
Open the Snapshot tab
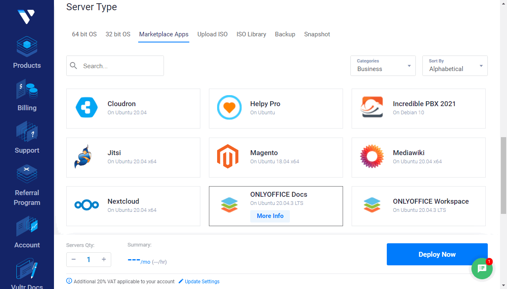(x=317, y=34)
